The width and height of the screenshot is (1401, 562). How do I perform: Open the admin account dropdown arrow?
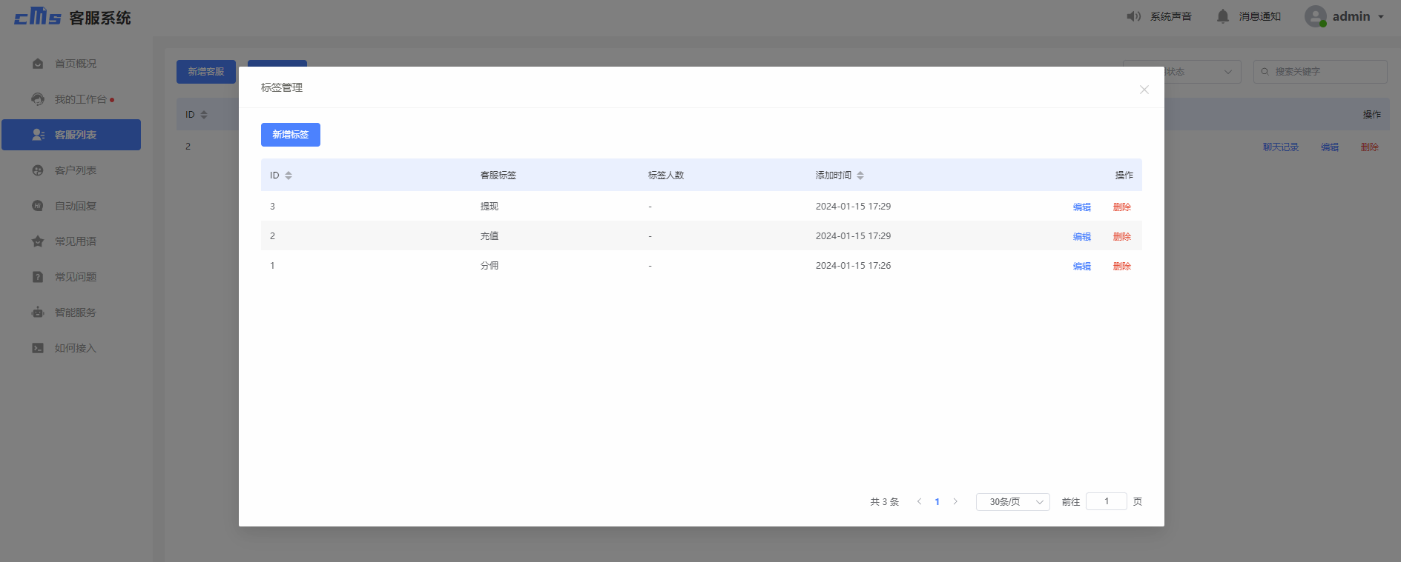click(x=1381, y=17)
